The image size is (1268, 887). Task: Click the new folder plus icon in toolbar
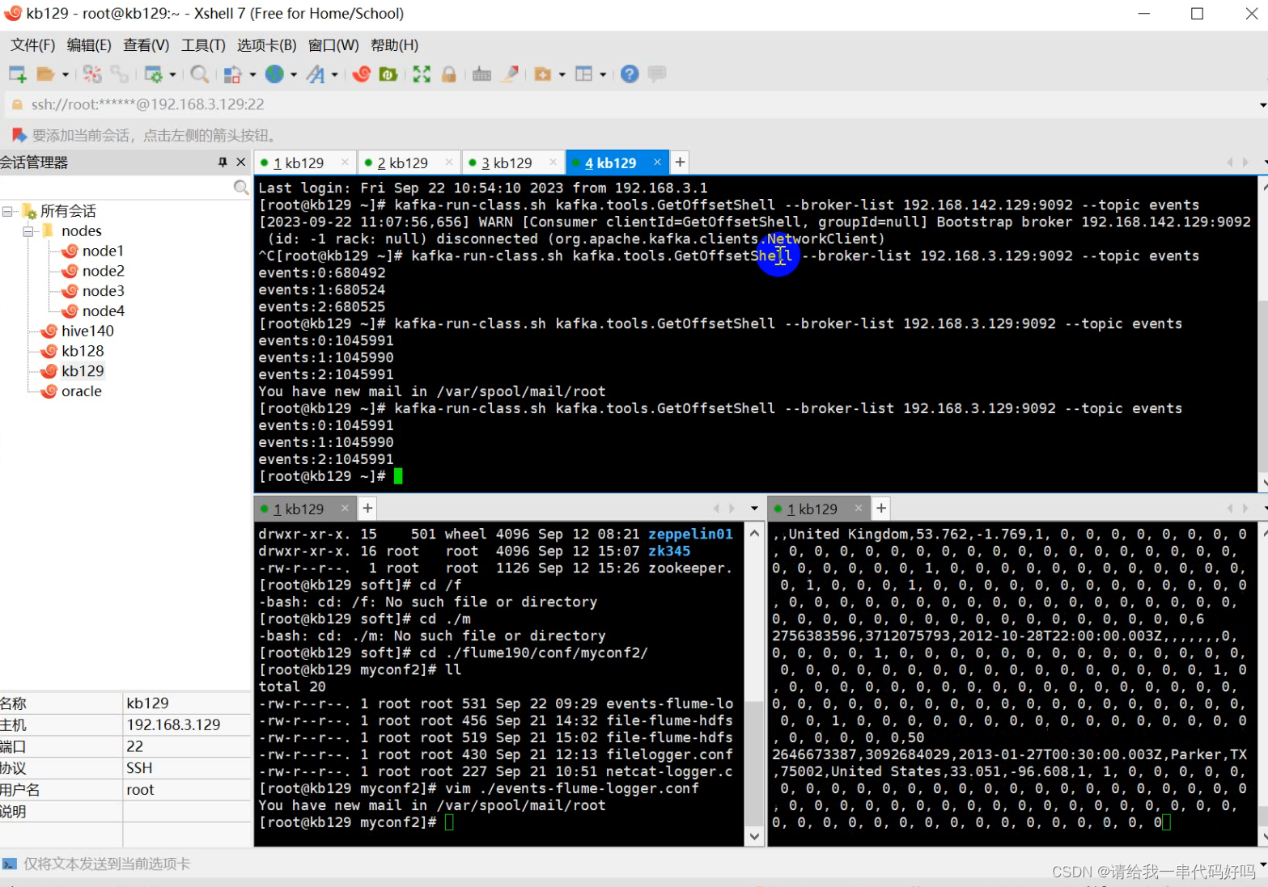pos(543,74)
